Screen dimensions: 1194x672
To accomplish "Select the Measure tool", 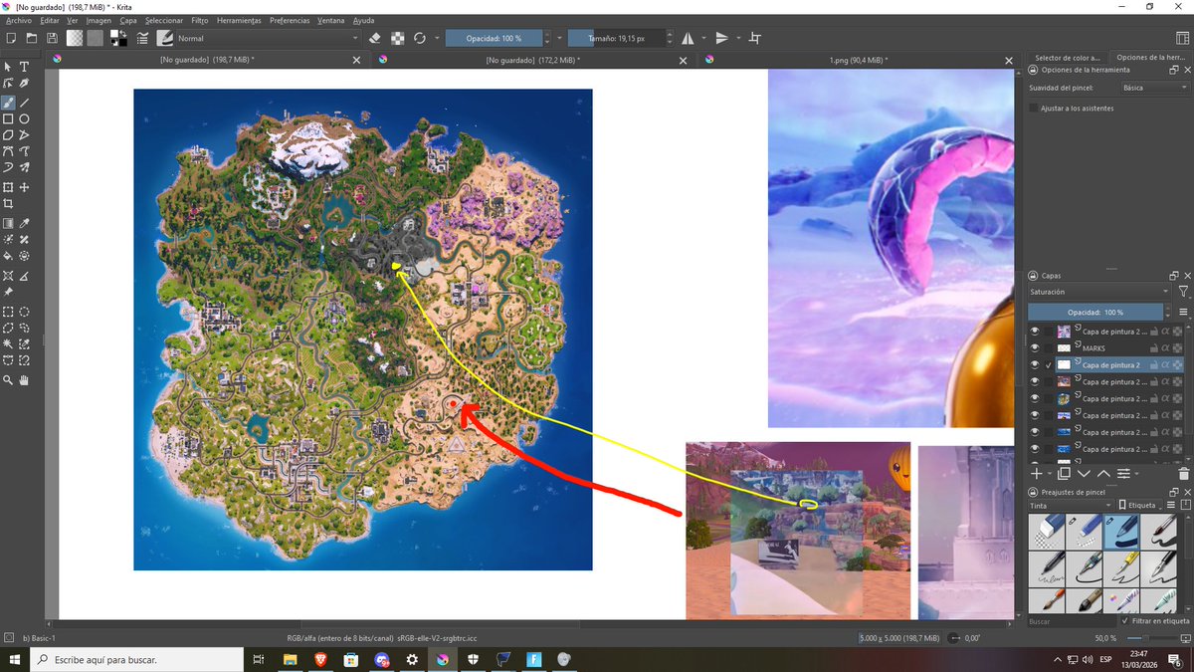I will (x=24, y=276).
